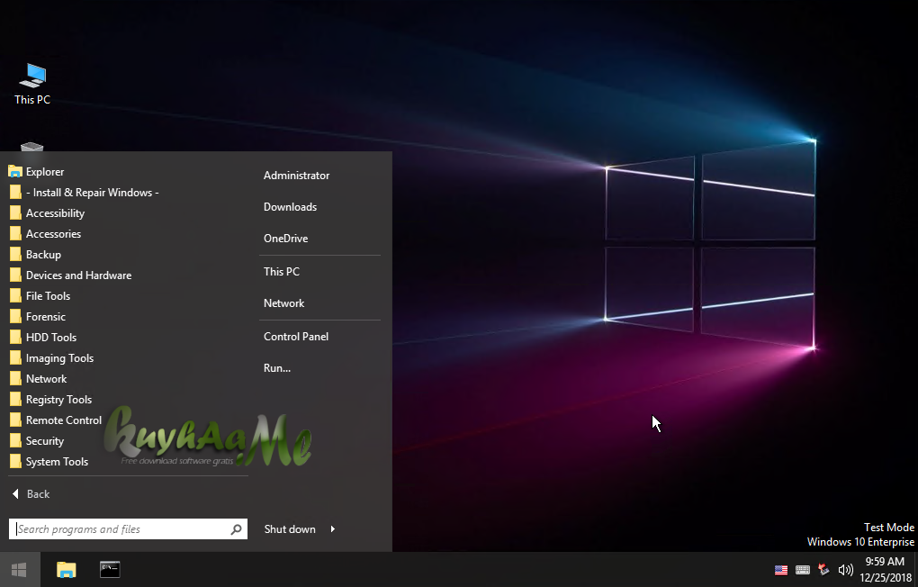Click the Shut down button
The height and width of the screenshot is (587, 918).
coord(290,529)
